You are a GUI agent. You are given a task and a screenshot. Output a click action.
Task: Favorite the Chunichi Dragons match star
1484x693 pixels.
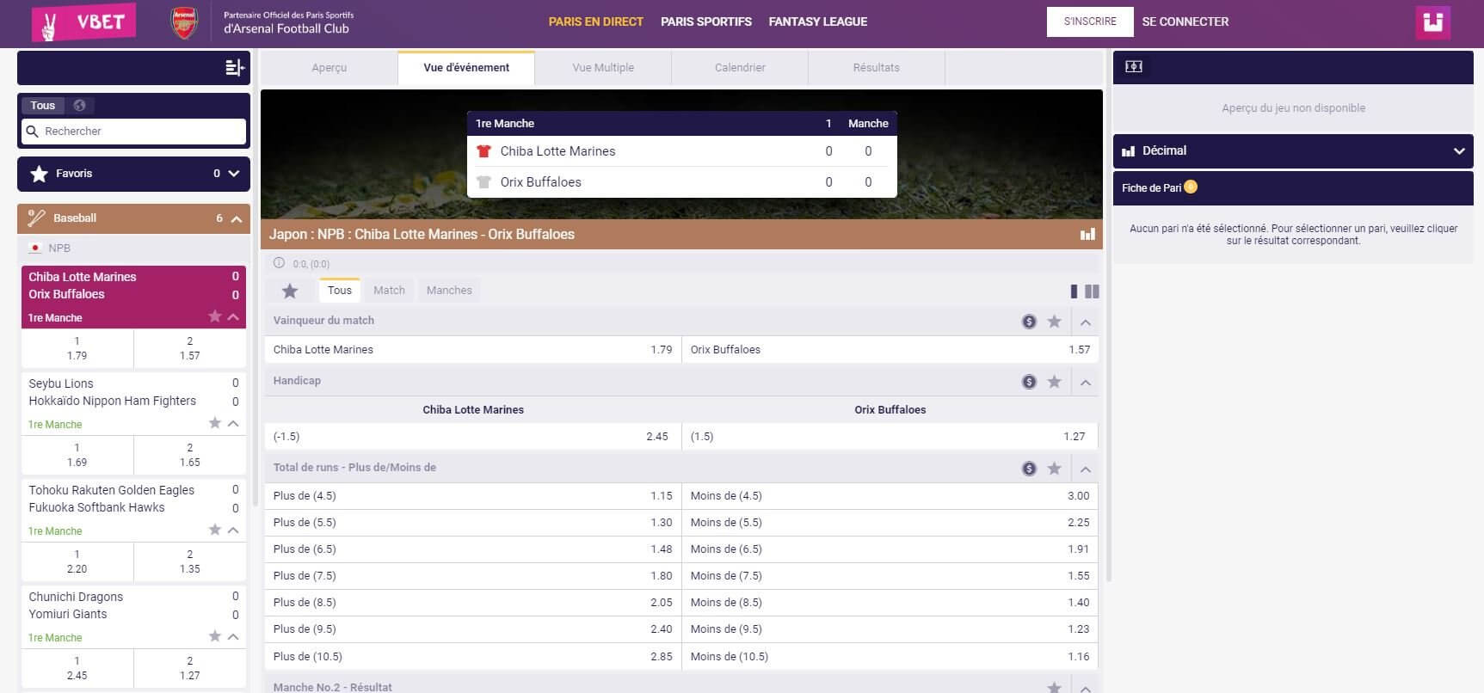coord(215,636)
